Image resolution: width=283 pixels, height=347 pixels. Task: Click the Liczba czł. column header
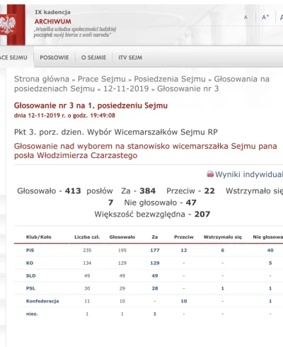(87, 237)
